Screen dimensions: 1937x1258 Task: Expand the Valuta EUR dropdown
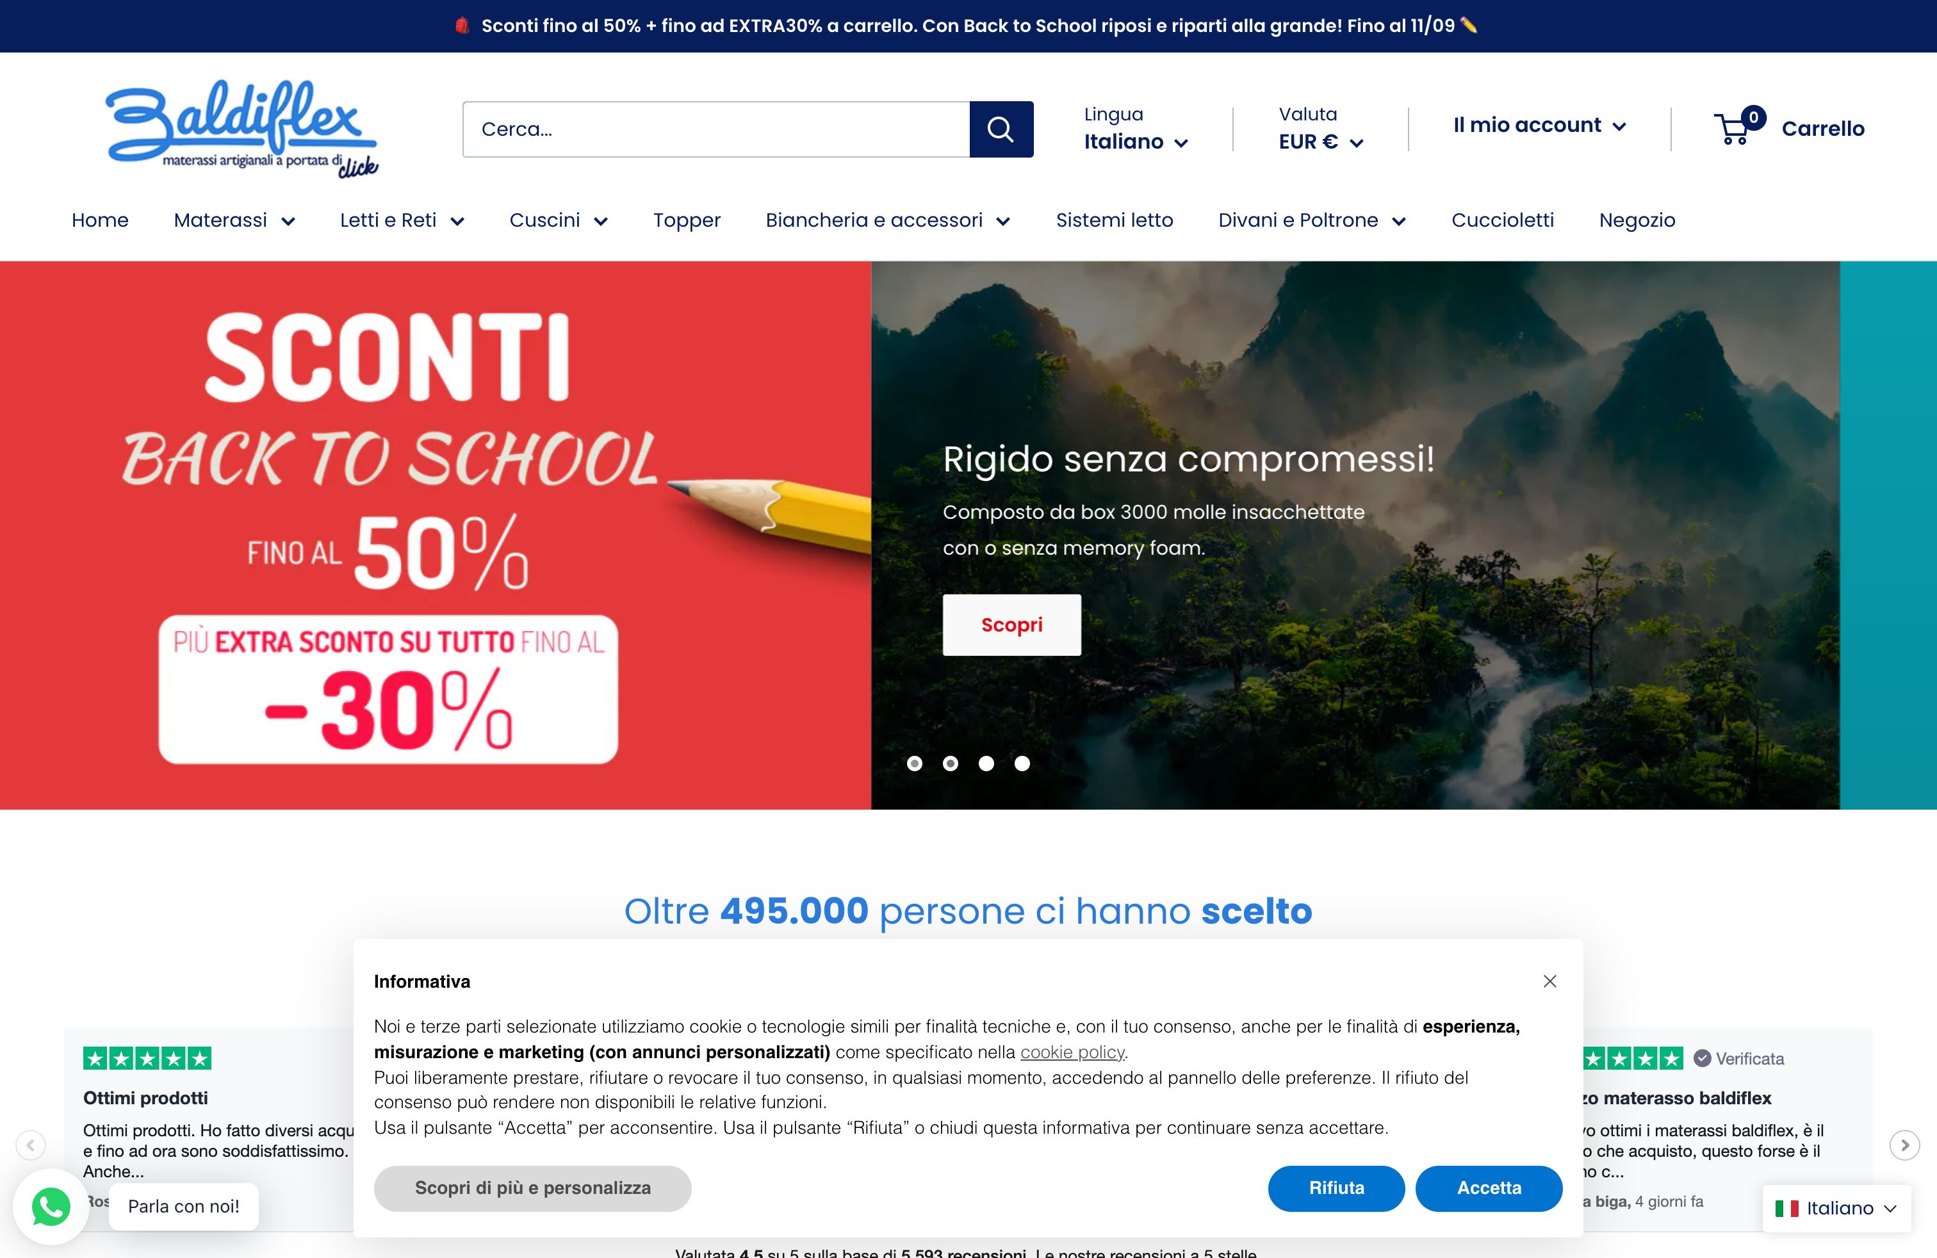click(1321, 142)
